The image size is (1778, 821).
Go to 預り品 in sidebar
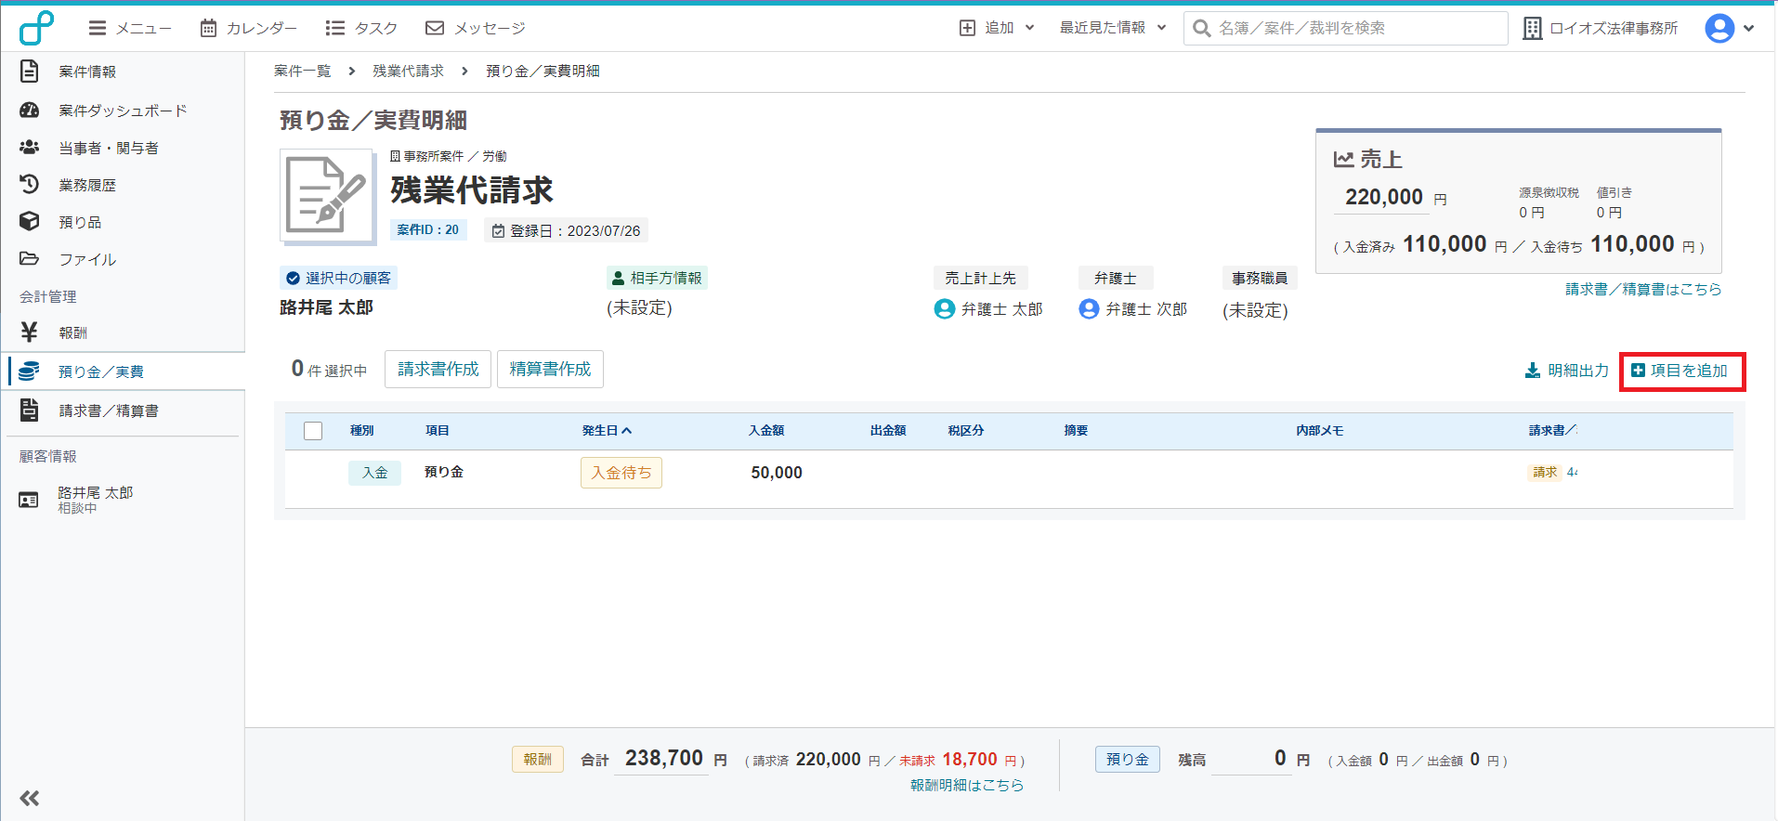[79, 222]
